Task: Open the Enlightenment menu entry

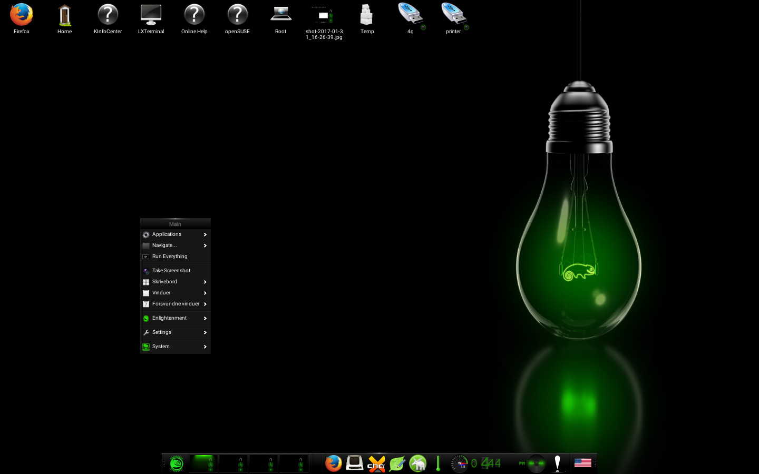Action: [x=169, y=318]
